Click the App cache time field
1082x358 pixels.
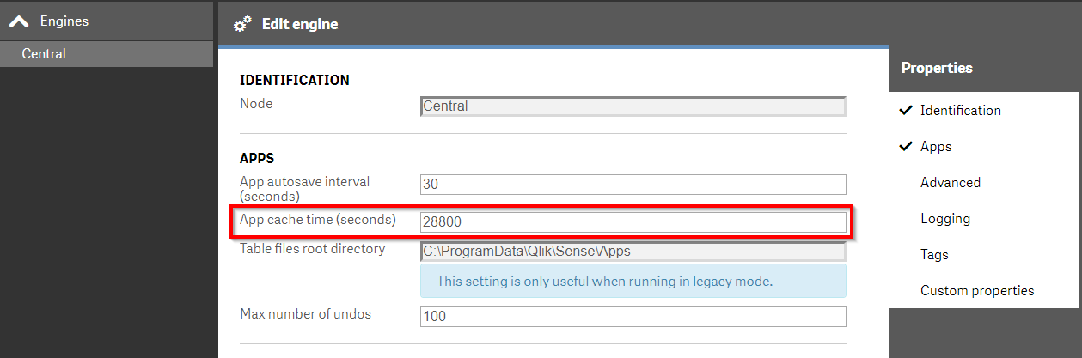click(633, 222)
